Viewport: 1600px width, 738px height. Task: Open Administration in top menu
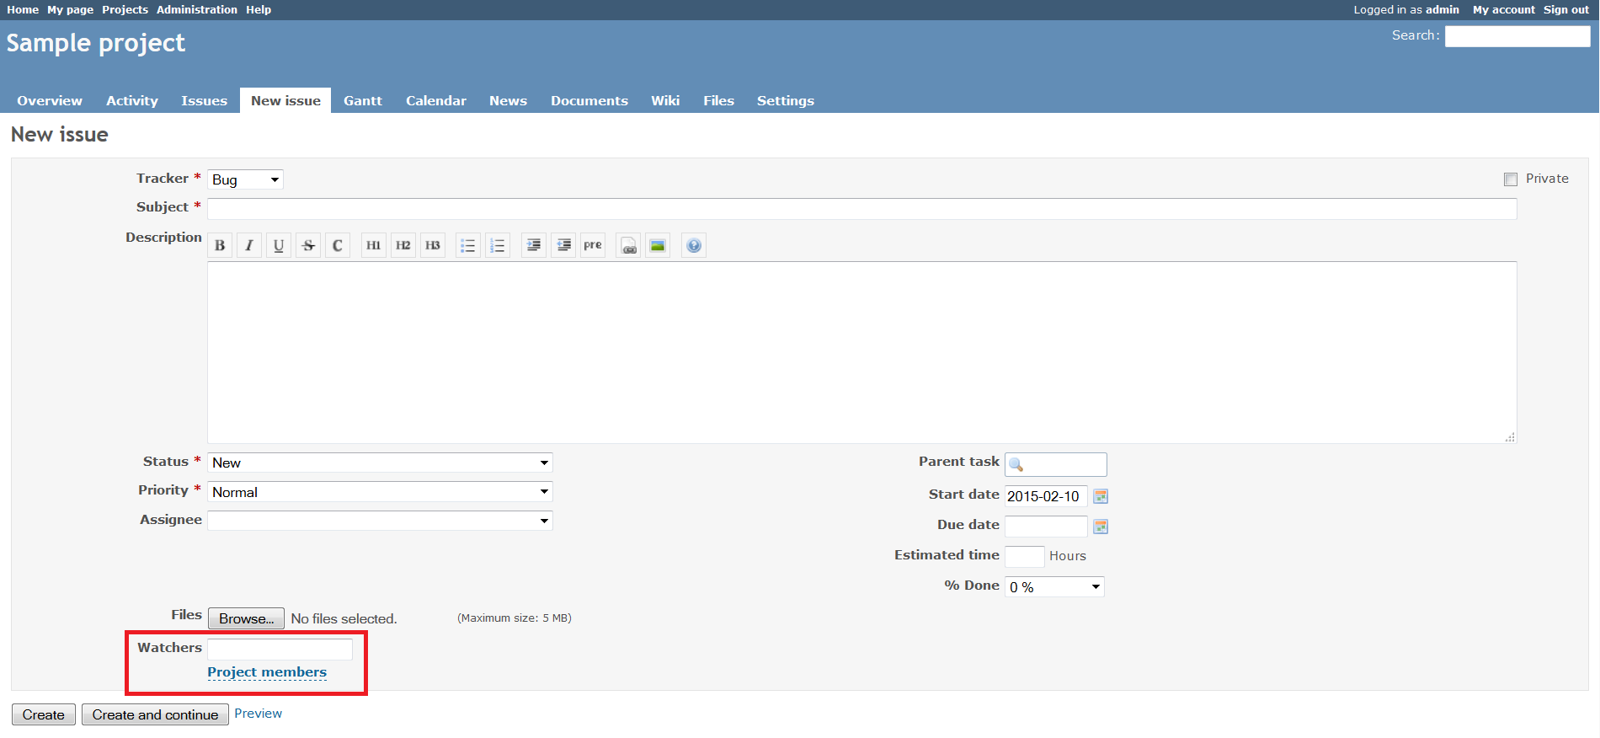[197, 10]
